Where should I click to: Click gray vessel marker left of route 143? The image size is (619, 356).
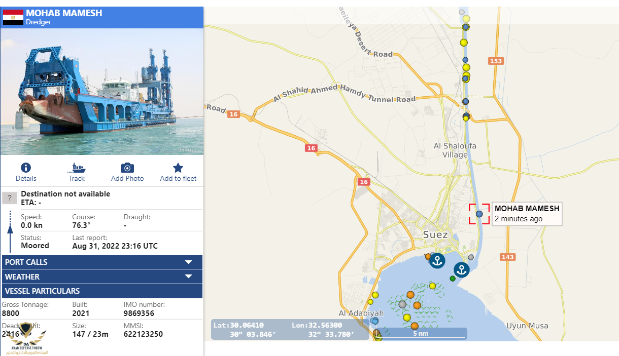471,257
